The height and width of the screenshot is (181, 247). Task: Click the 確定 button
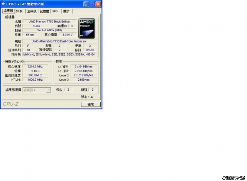coord(91,104)
